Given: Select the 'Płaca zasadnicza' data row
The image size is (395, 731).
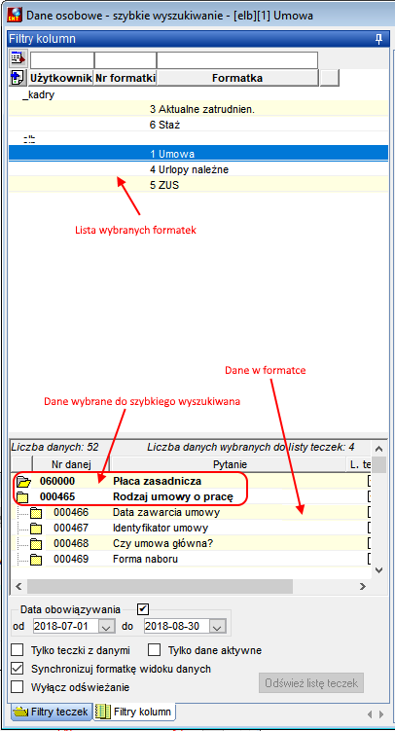Looking at the screenshot, I should (x=191, y=481).
